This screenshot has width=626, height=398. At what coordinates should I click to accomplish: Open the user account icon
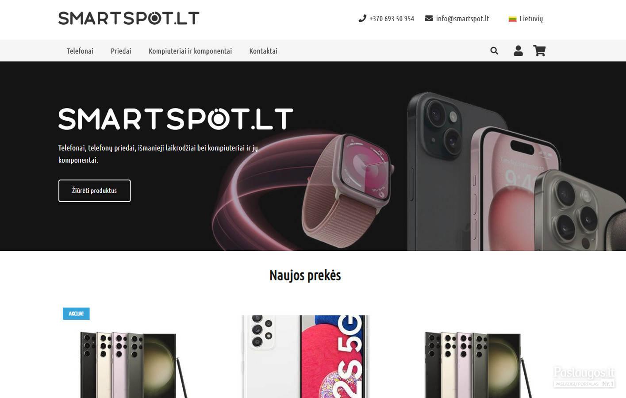coord(518,51)
